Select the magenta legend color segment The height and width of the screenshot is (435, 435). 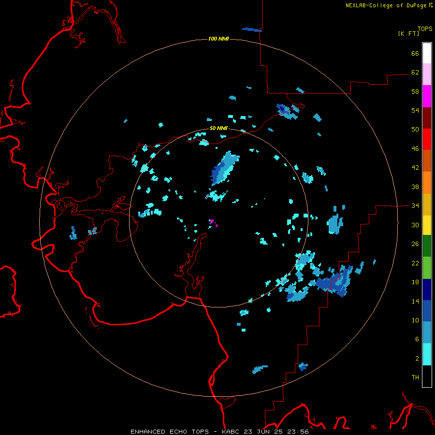[x=427, y=96]
